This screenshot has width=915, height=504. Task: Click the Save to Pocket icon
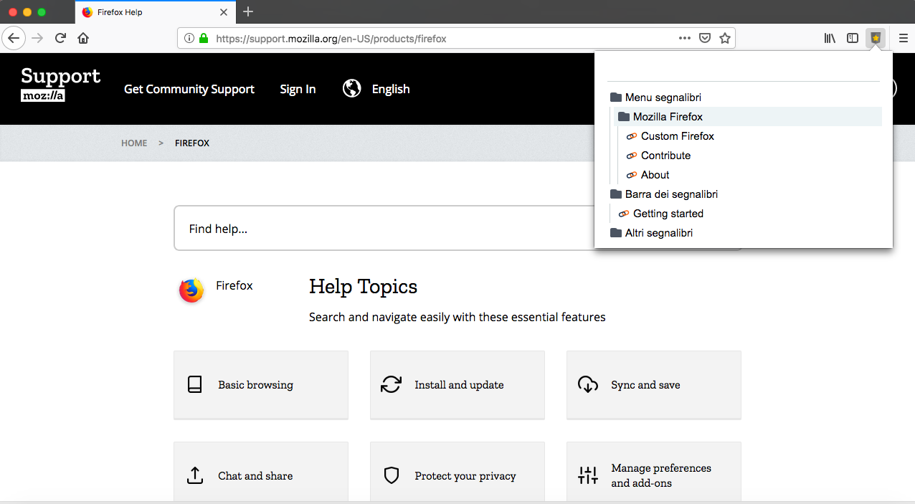tap(705, 38)
